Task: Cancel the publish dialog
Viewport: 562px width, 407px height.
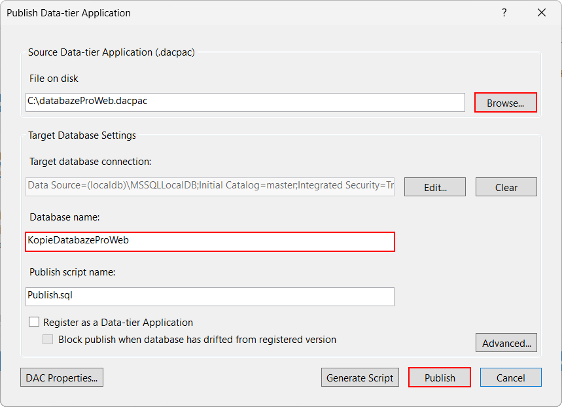Action: tap(510, 377)
